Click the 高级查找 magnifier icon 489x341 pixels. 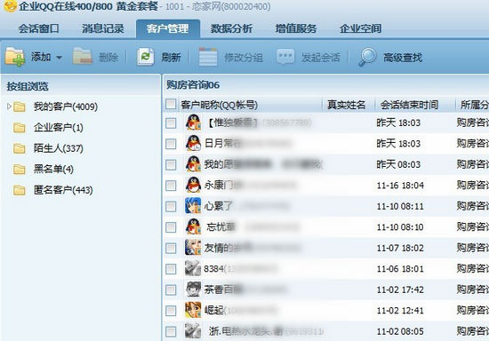coord(368,57)
